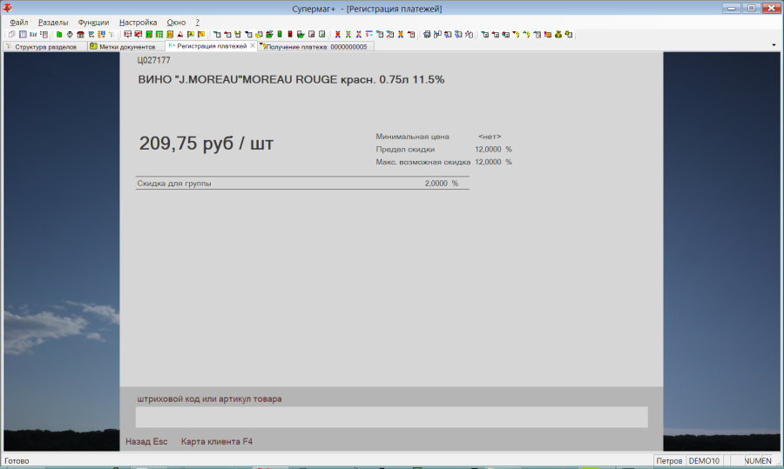Switch to Структура разделов tab
Viewport: 784px width, 469px height.
(45, 46)
